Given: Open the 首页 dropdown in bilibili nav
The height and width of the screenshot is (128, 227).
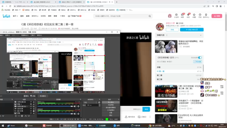Looking at the screenshot, I should point(15,16).
